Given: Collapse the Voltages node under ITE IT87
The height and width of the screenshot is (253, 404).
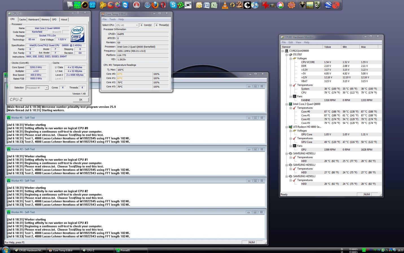Looking at the screenshot, I should click(291, 58).
